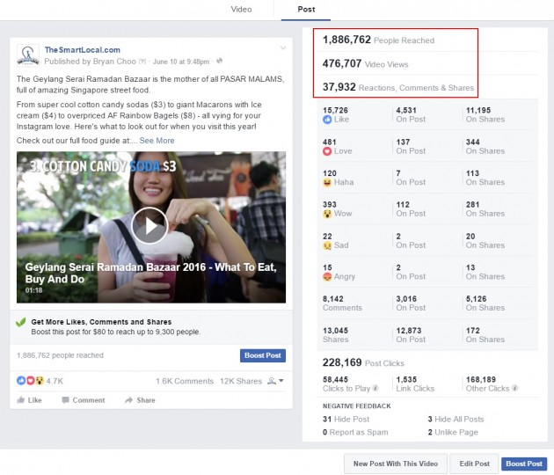Click New Post With This Video button

[394, 464]
